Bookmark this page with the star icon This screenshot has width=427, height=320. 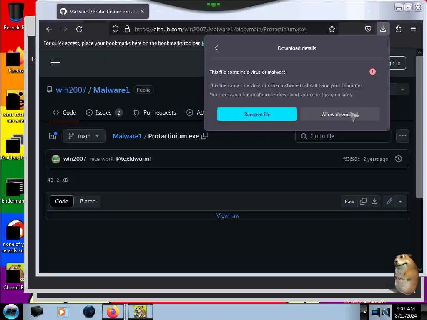(332, 29)
